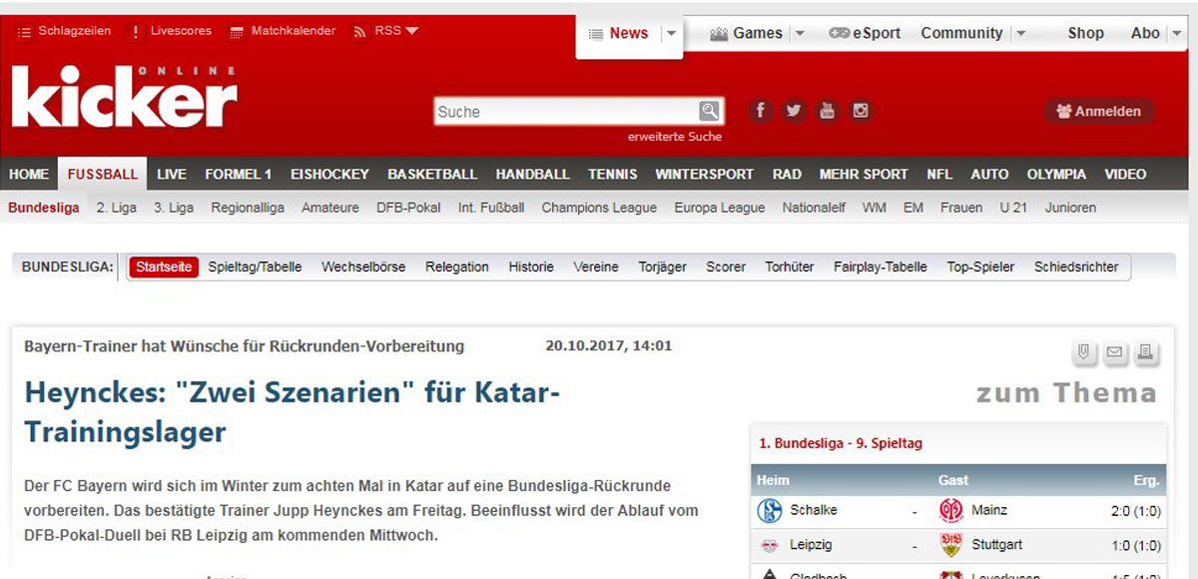This screenshot has width=1198, height=579.
Task: Open the Europa League link
Action: coord(720,208)
